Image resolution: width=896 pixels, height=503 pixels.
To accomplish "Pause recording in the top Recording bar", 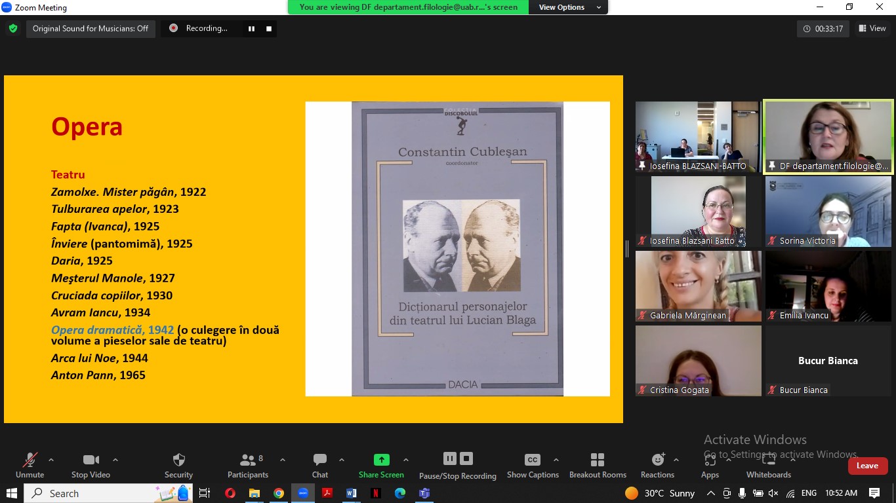I will point(251,29).
